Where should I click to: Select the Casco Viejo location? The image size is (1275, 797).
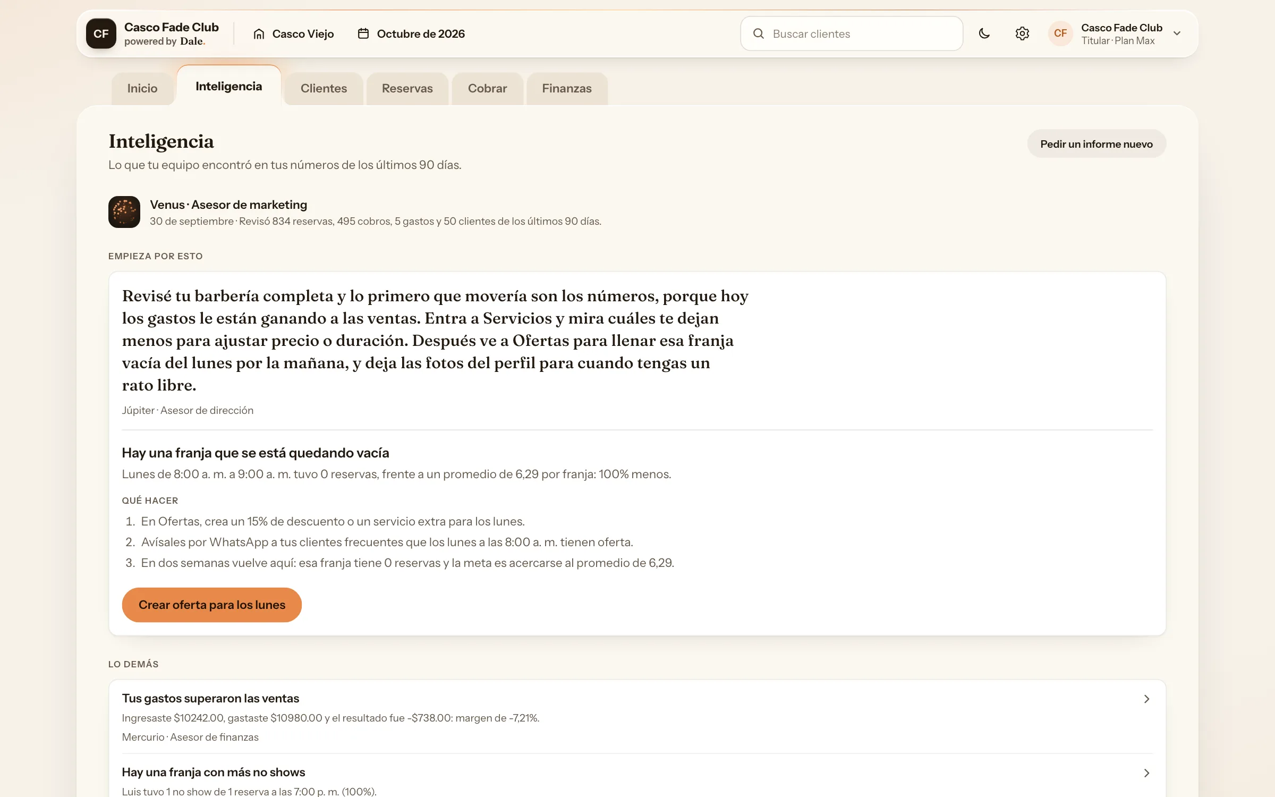tap(294, 33)
